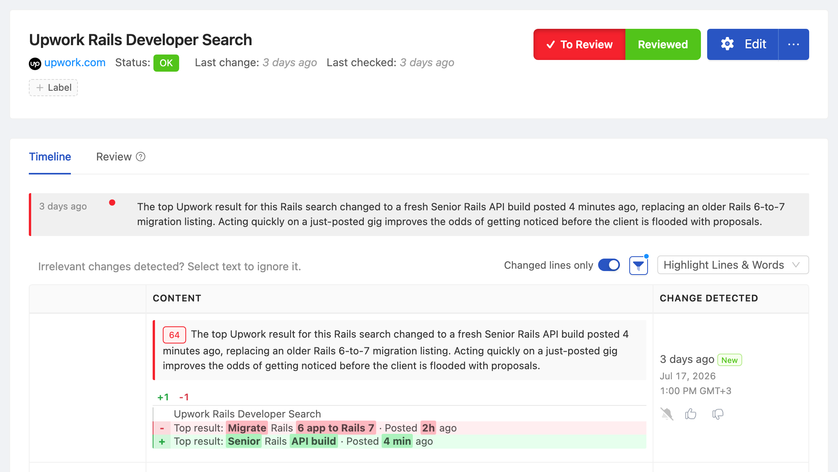Click the green New badge
Screen dimensions: 838x472
point(730,360)
